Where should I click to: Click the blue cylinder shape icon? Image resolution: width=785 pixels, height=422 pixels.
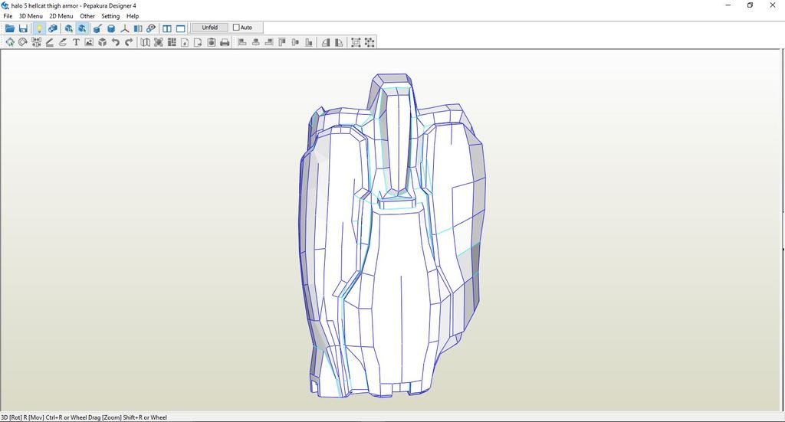pyautogui.click(x=111, y=28)
